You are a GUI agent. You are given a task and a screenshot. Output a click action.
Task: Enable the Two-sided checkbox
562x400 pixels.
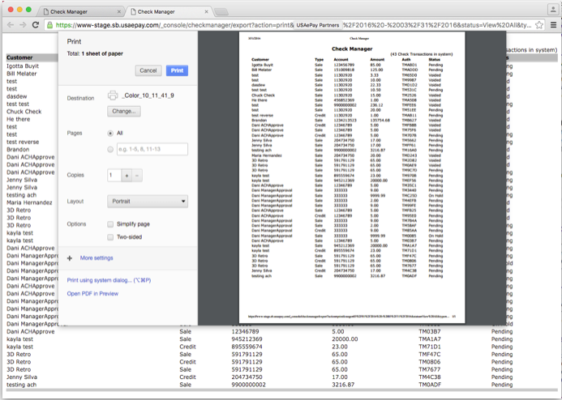pyautogui.click(x=111, y=237)
